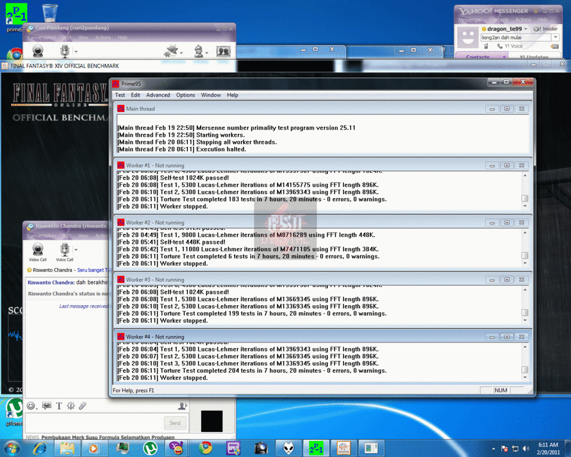Click Y! Voice in Yahoo Messenger
The width and height of the screenshot is (571, 457).
pos(510,46)
